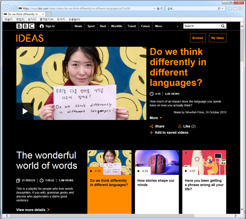Viewport: 246px width, 219px height.
Task: Play the main video with the play button
Action: (25, 111)
